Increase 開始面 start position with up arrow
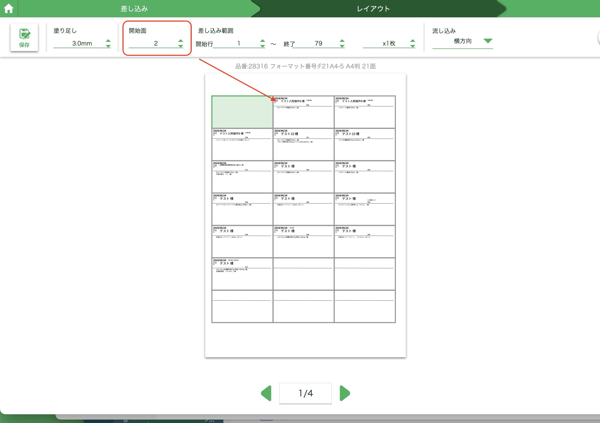This screenshot has width=600, height=423. point(180,41)
